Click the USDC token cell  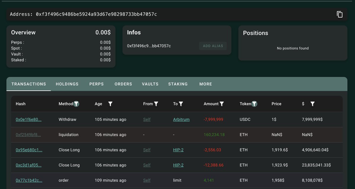pyautogui.click(x=245, y=119)
